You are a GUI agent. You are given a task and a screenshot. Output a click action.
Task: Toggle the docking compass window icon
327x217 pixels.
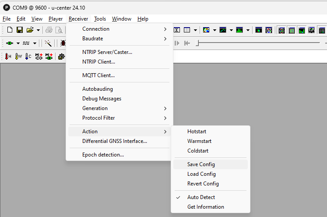[281, 31]
